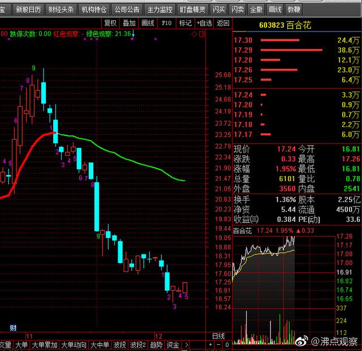The width and height of the screenshot is (362, 351).
Task: Toggle the 标记 marker option
Action: pyautogui.click(x=185, y=23)
